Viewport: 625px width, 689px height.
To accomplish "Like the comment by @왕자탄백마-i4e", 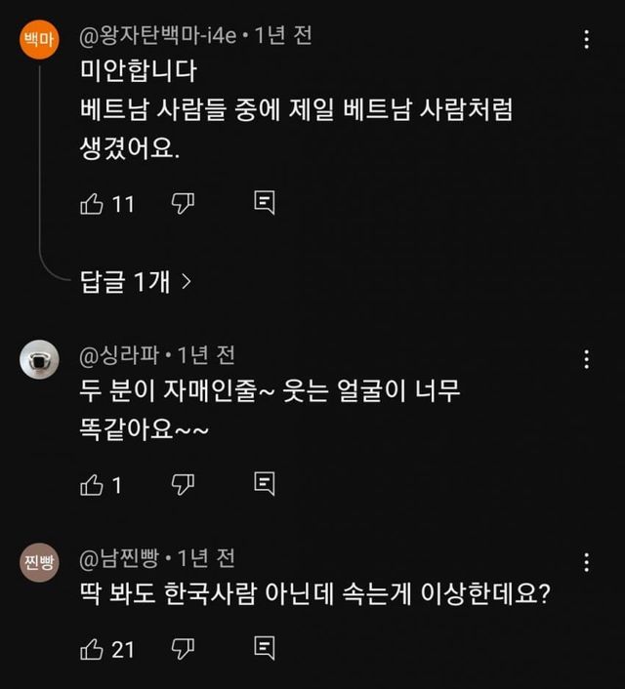I will (91, 203).
